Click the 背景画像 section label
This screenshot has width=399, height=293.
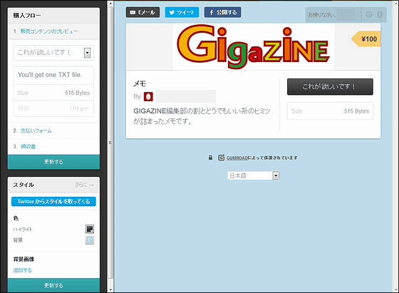[x=24, y=259]
